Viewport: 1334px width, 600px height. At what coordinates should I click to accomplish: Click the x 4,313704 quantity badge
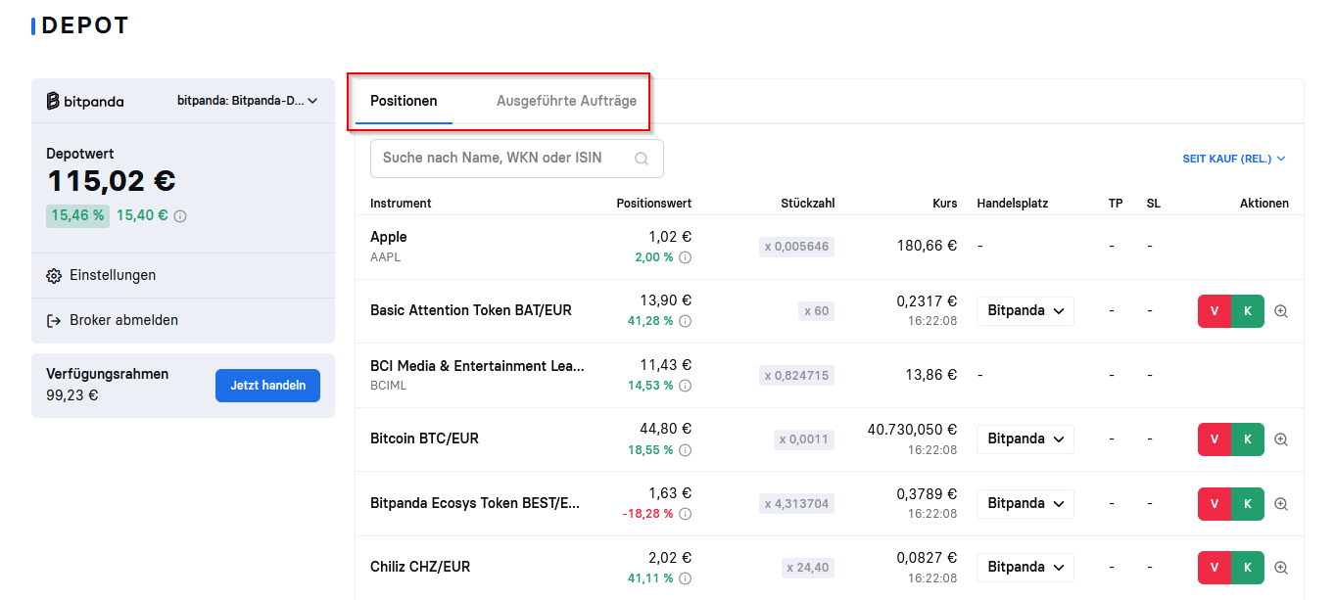[798, 504]
